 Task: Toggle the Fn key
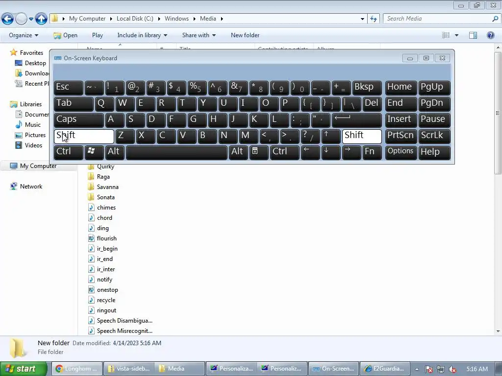click(x=372, y=152)
